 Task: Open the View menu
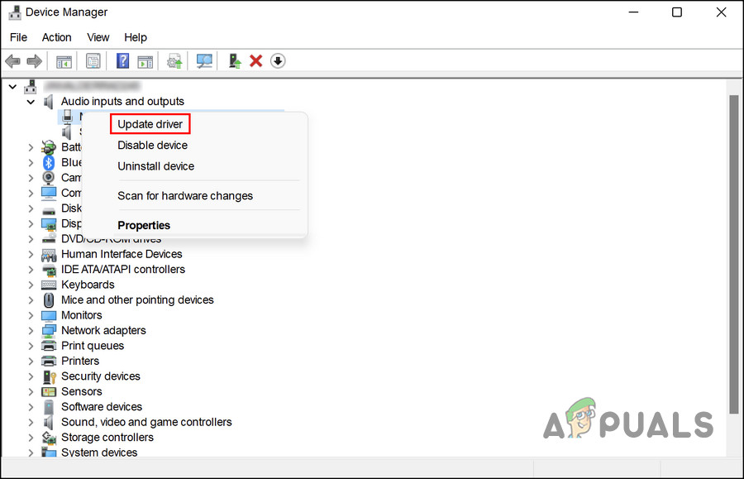point(98,37)
